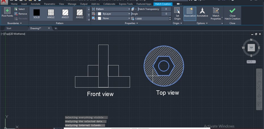Choose the ANSI32 hatch pattern
Viewport: 264px width, 129px height.
tap(80, 14)
